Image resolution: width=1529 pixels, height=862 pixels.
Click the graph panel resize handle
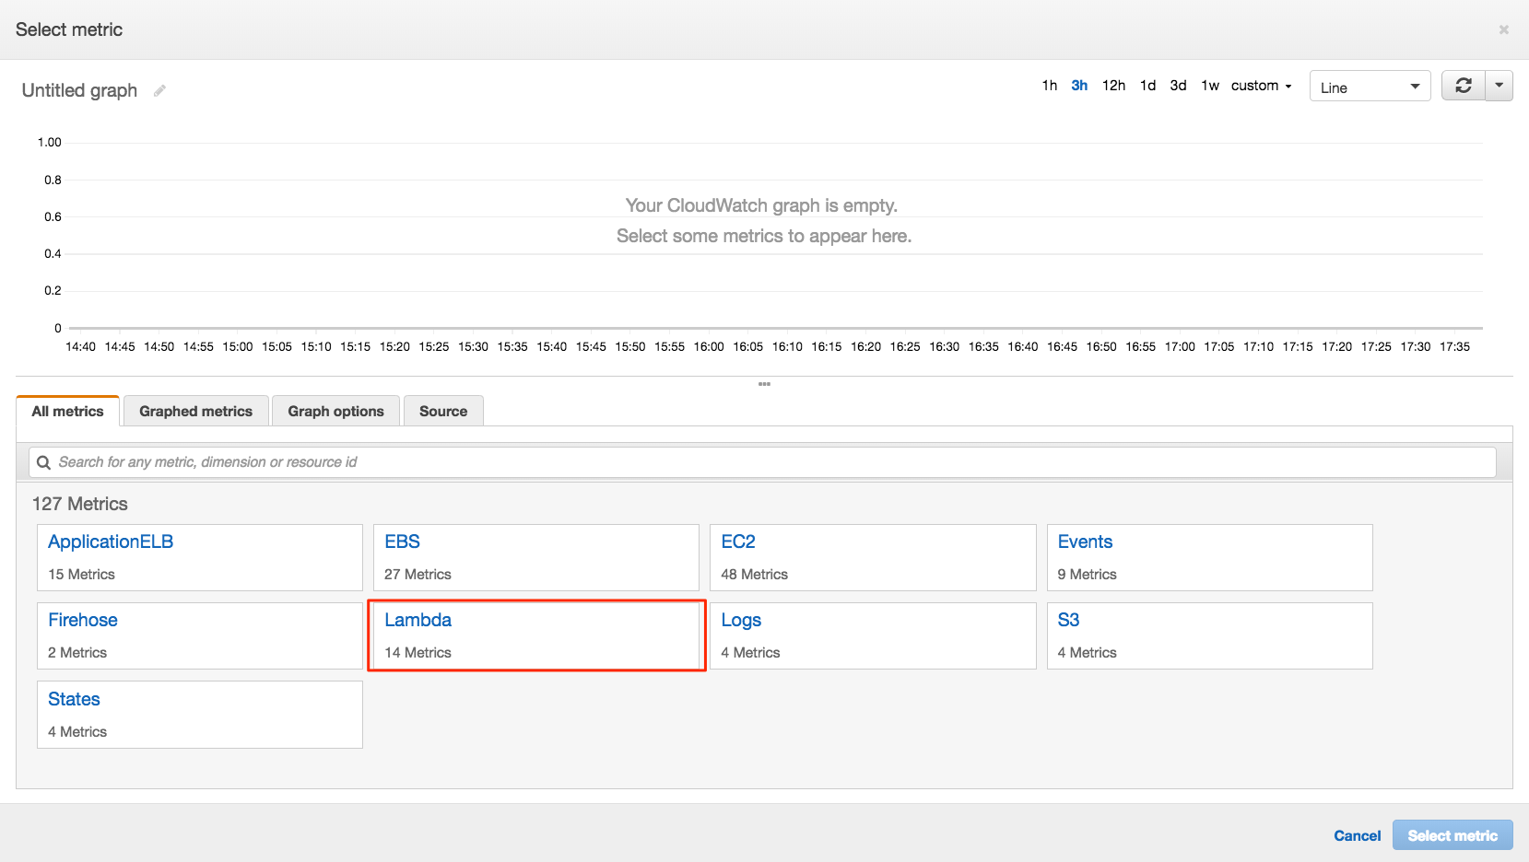point(764,384)
